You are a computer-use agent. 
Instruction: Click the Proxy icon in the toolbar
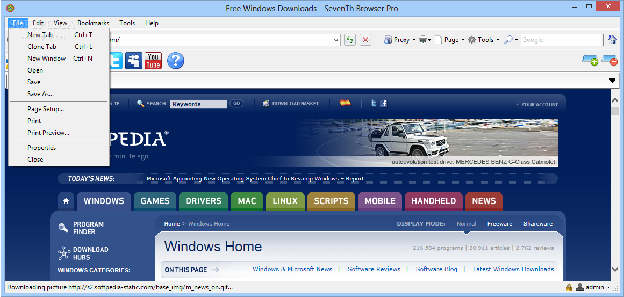tap(388, 40)
